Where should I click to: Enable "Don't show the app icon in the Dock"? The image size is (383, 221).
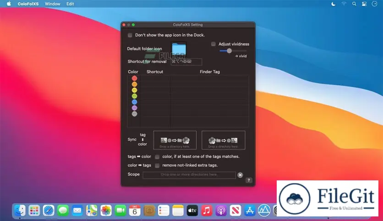[x=130, y=35]
